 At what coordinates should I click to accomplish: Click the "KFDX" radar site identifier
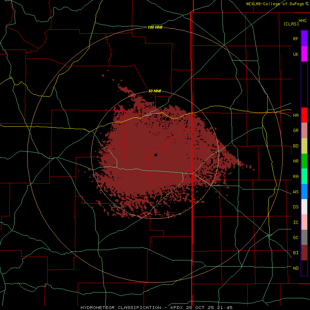pos(177,308)
